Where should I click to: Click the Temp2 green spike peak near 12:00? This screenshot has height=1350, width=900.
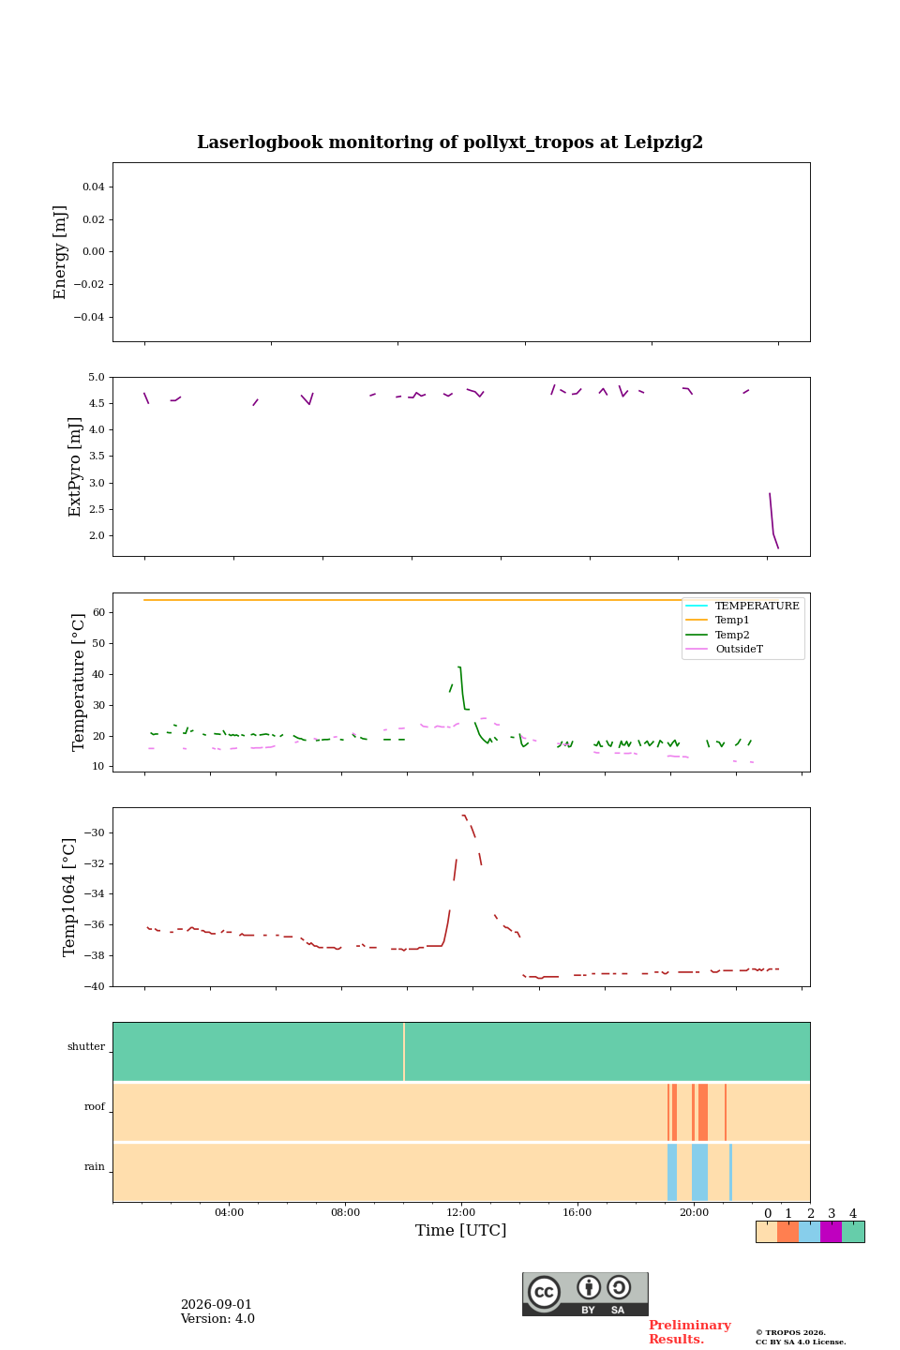459,667
